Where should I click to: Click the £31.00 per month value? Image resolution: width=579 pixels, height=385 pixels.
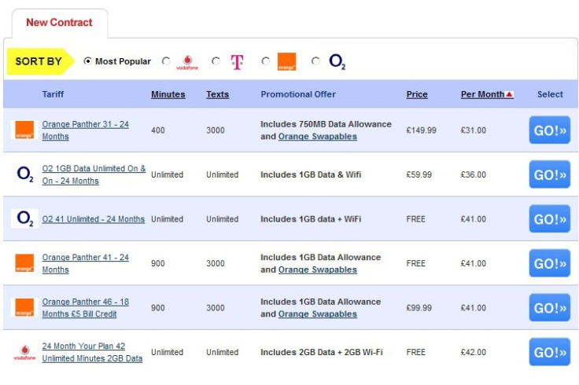click(473, 130)
